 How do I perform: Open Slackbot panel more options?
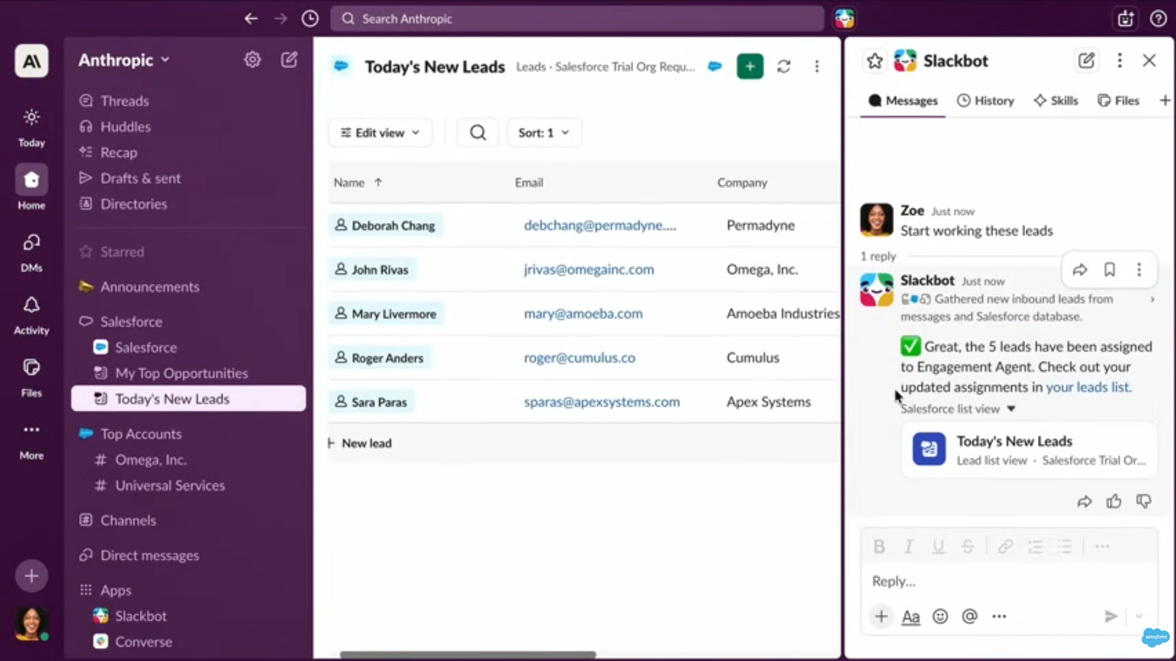point(1120,61)
